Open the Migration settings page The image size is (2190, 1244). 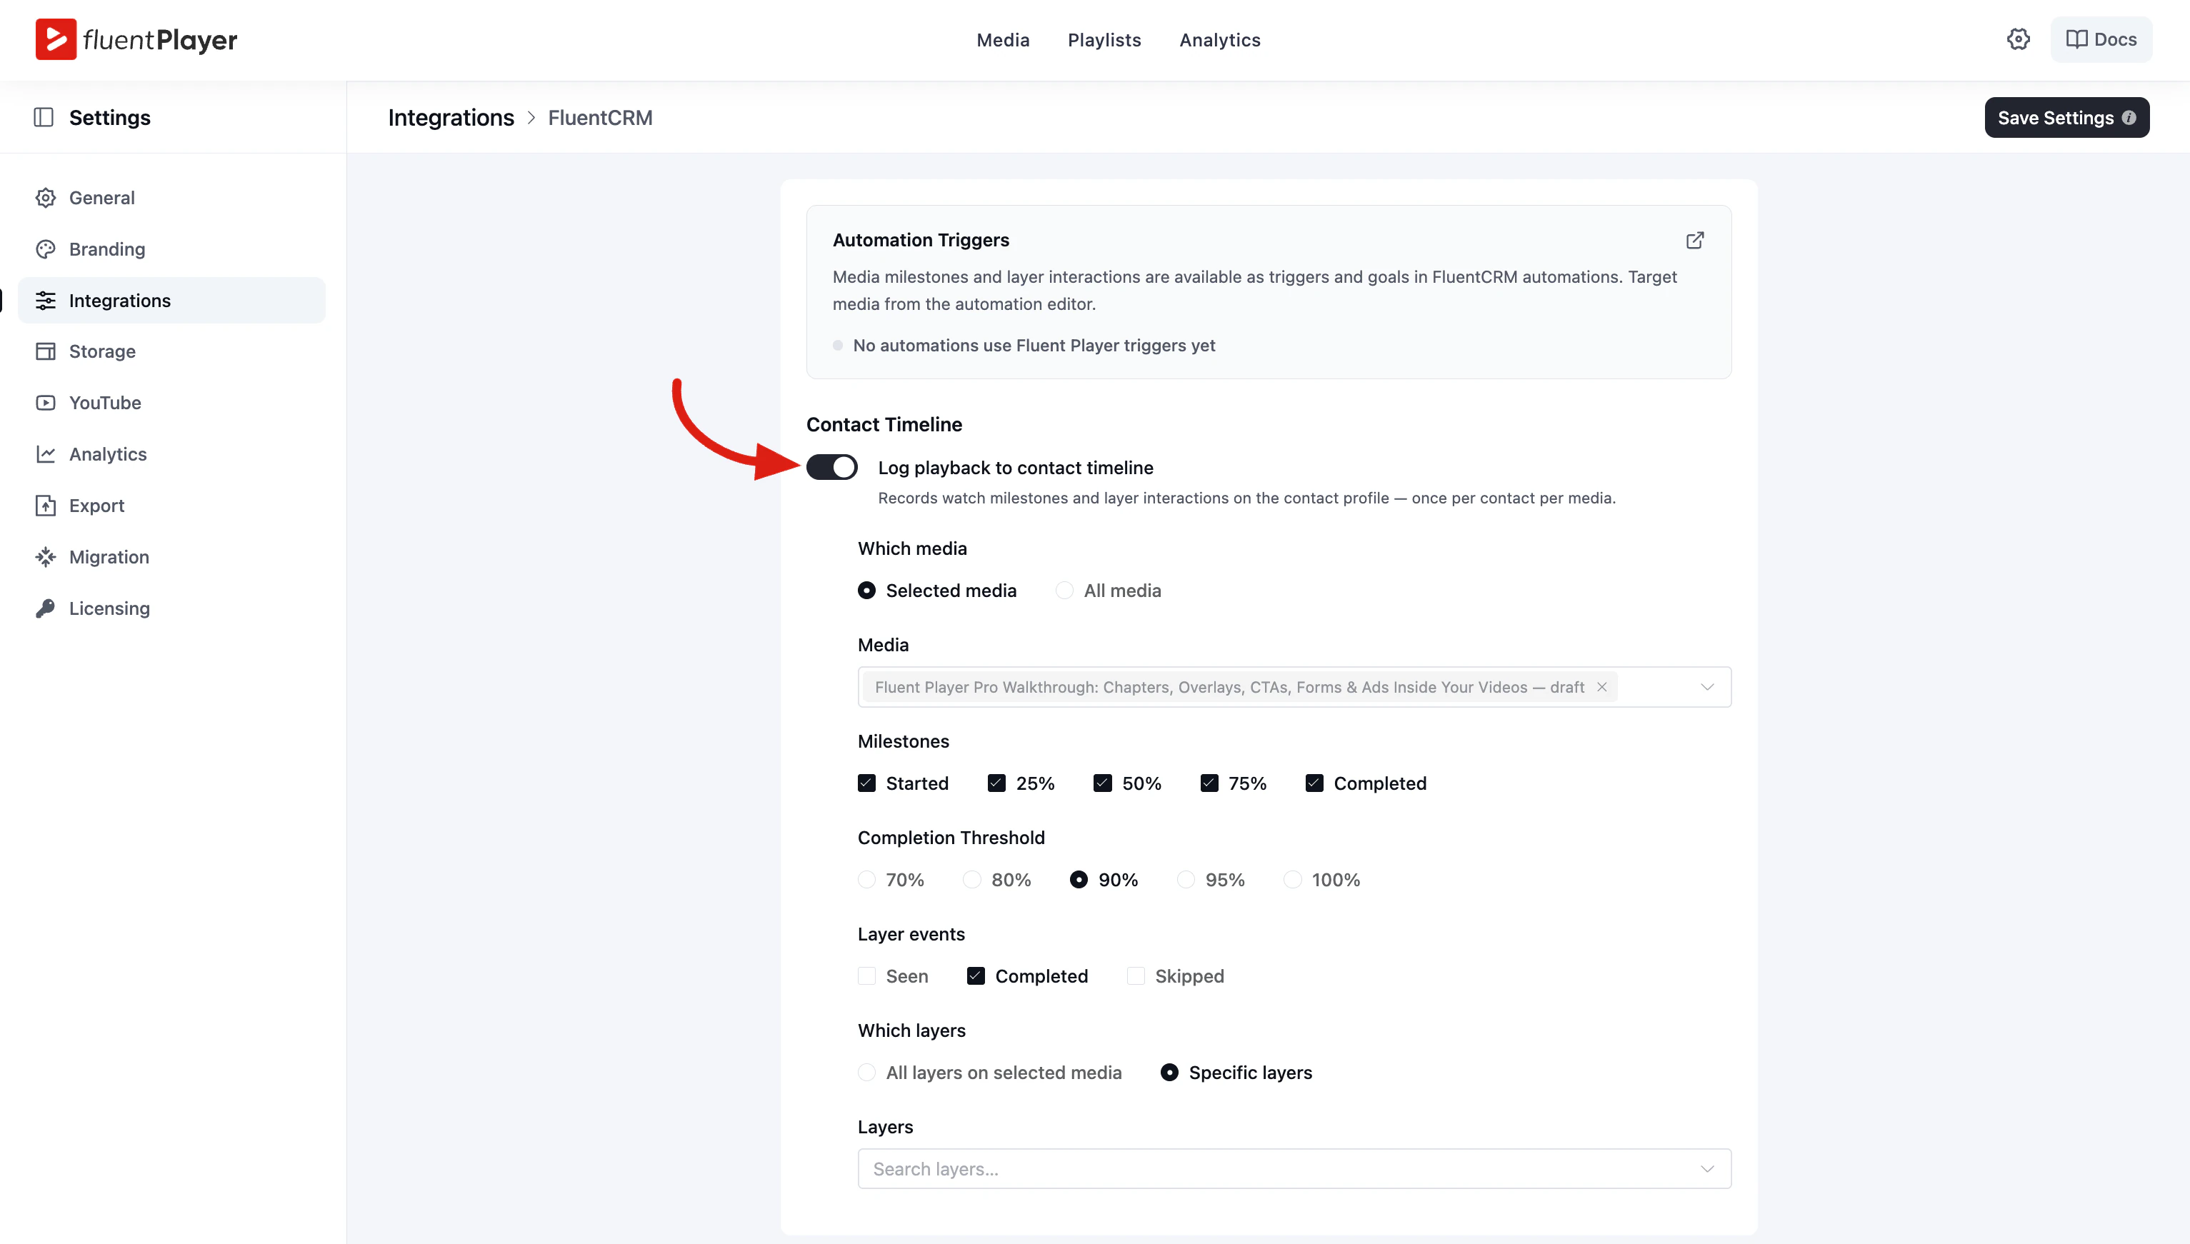(x=171, y=556)
